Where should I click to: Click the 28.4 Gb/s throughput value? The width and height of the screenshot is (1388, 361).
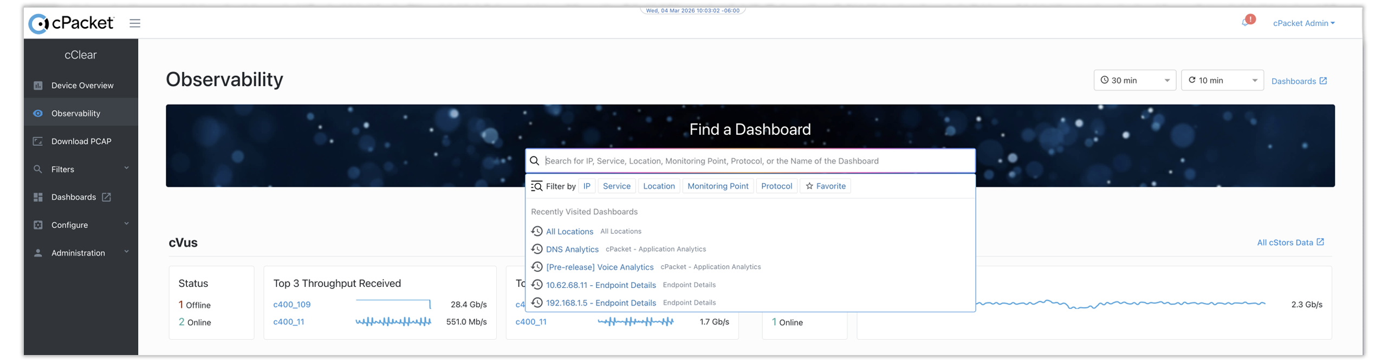point(468,305)
